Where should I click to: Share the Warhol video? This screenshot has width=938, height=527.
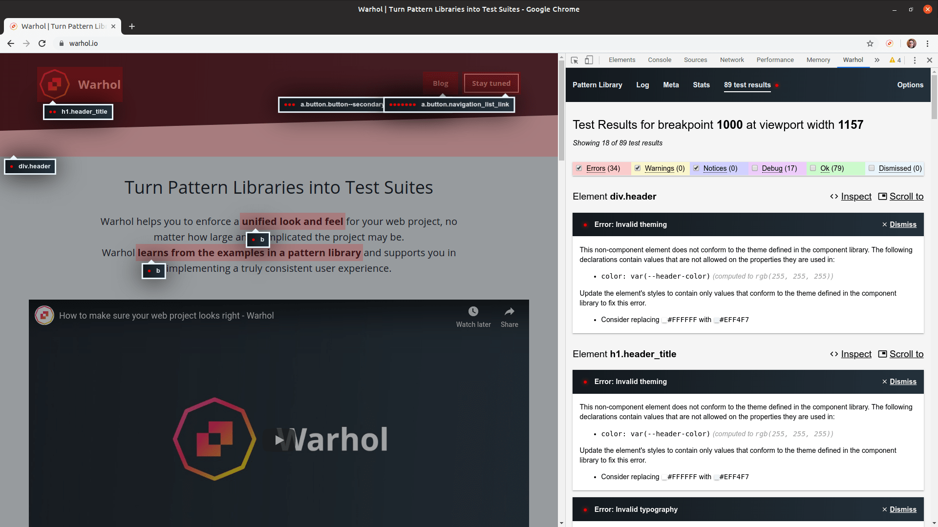pos(510,317)
